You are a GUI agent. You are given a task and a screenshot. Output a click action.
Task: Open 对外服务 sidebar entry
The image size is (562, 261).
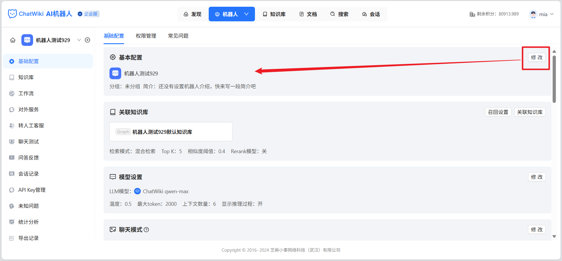click(48, 109)
